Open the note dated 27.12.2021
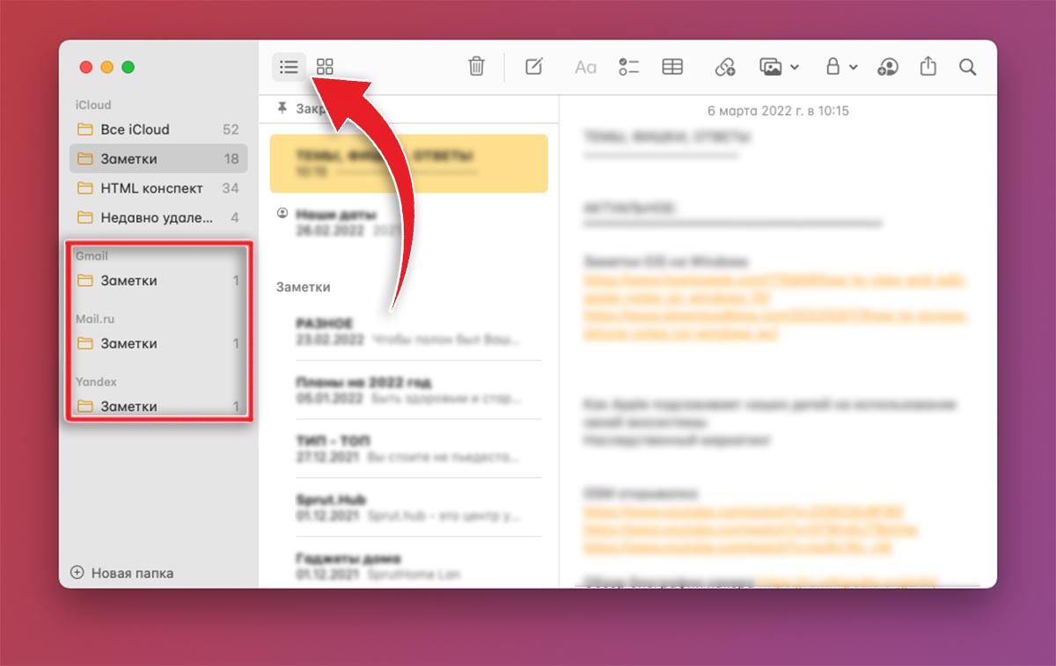The height and width of the screenshot is (666, 1056). pos(408,449)
